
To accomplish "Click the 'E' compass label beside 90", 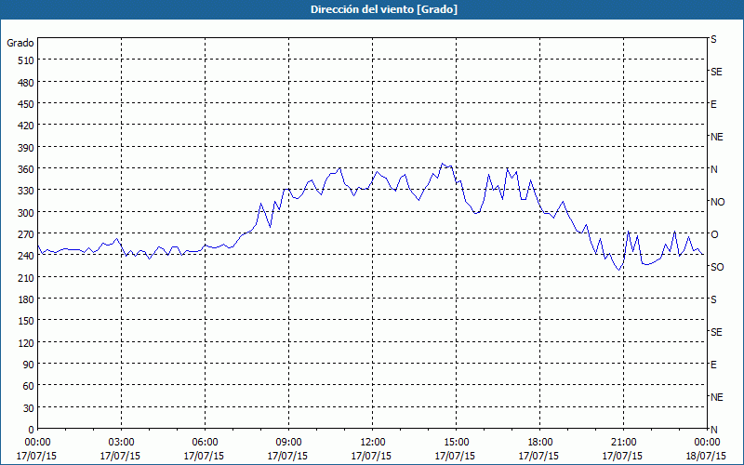I will pos(713,365).
